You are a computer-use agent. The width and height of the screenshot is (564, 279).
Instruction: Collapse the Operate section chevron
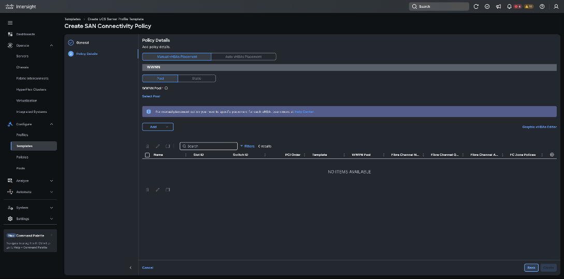(x=51, y=46)
